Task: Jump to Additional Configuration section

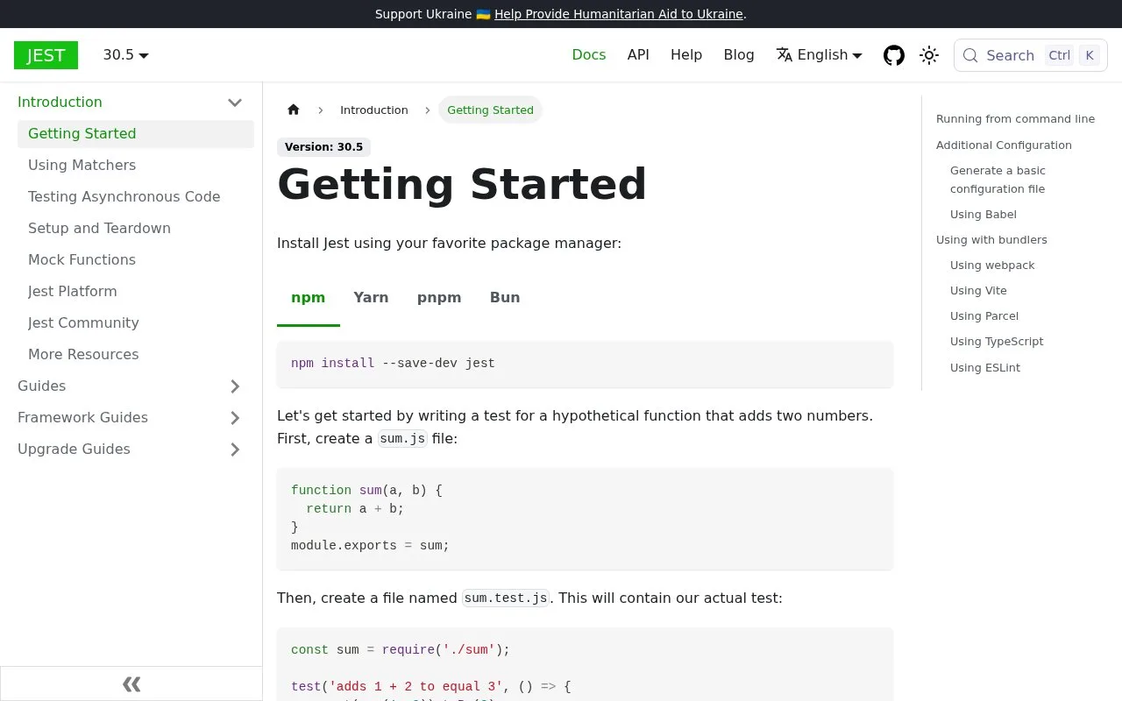Action: pyautogui.click(x=1004, y=145)
